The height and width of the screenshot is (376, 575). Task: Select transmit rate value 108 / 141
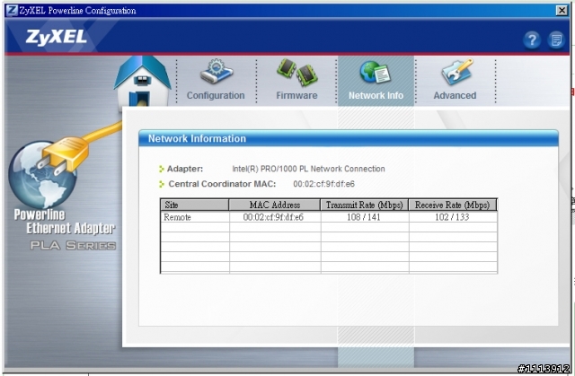pos(363,217)
